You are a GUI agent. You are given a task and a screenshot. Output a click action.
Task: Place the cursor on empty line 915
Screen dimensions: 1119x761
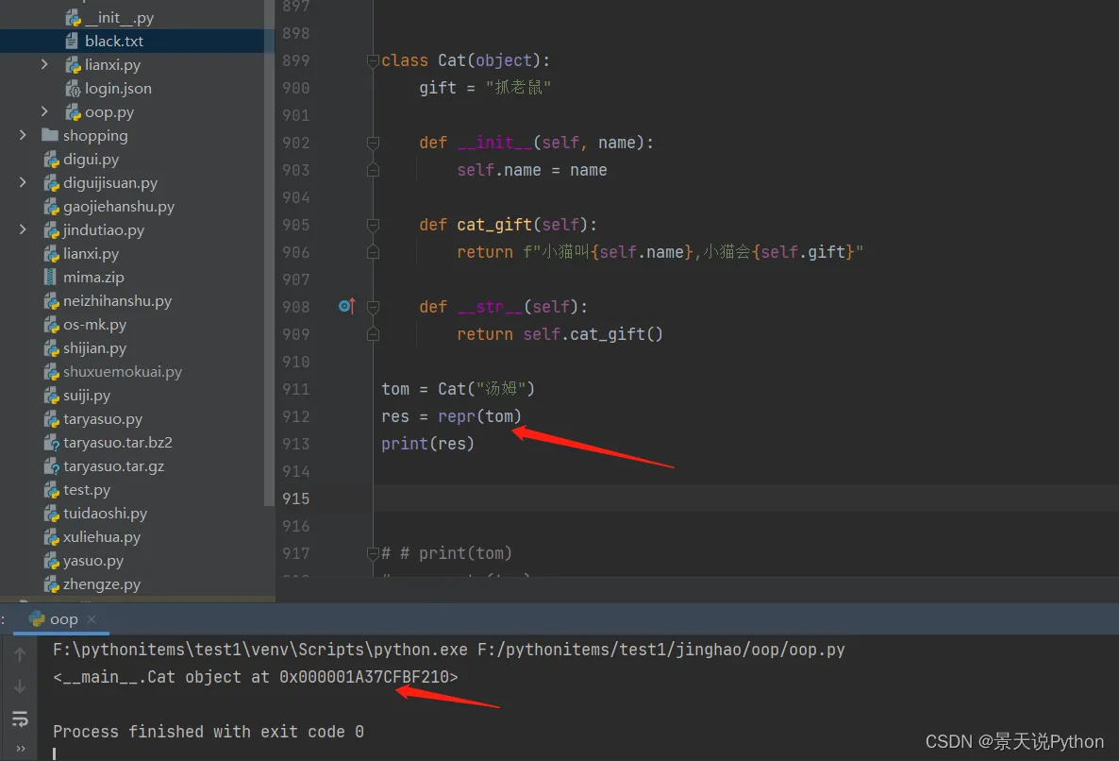pos(660,499)
